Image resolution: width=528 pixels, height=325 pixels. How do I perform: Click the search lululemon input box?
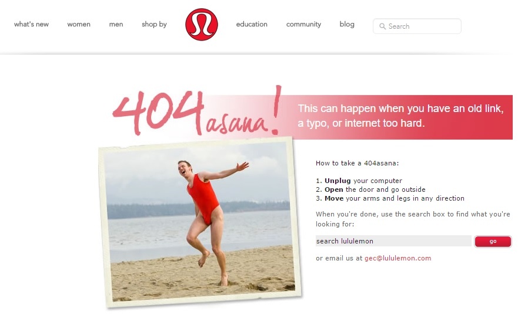[x=393, y=241]
